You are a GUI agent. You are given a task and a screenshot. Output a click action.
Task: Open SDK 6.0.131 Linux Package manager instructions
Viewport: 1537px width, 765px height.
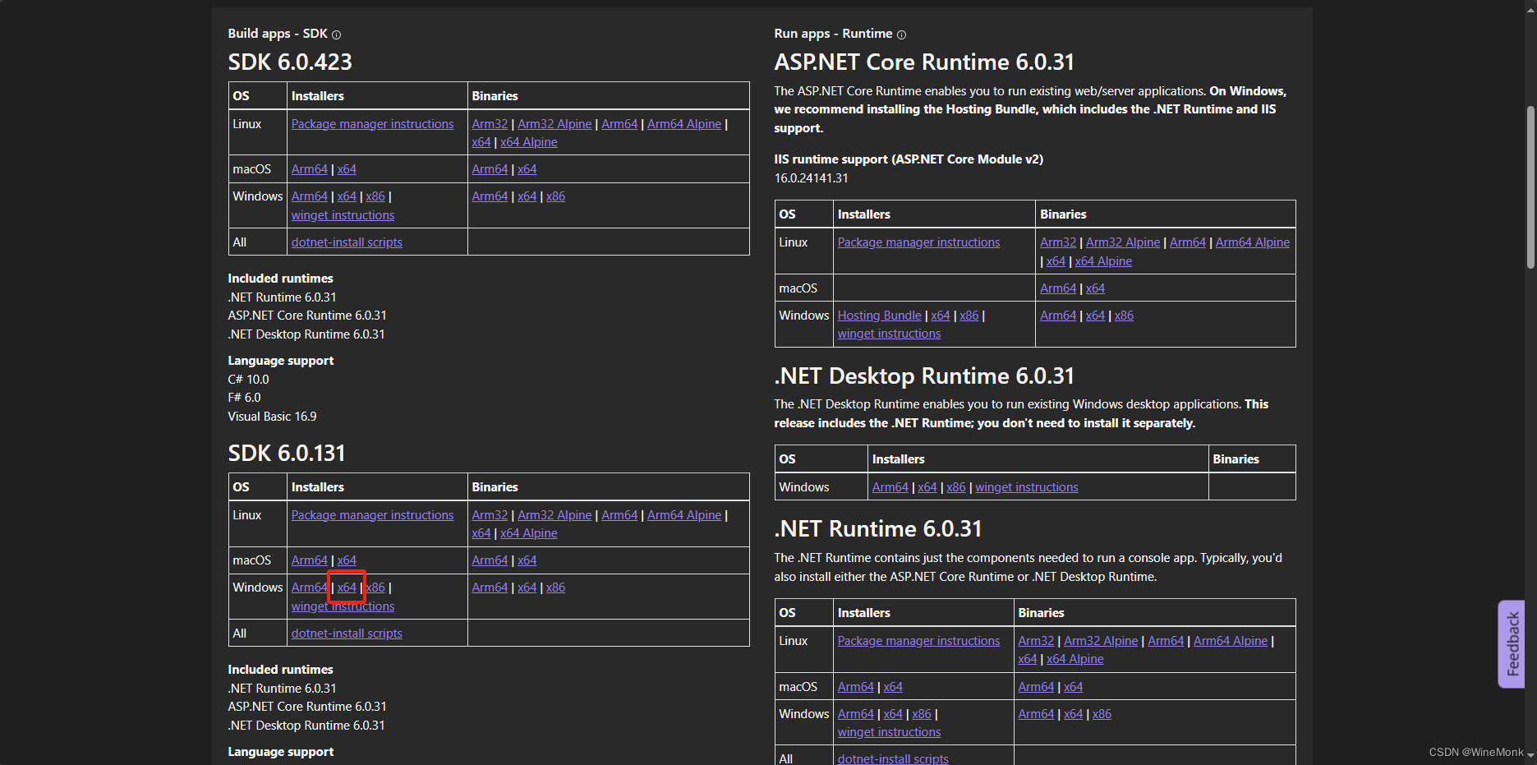372,515
